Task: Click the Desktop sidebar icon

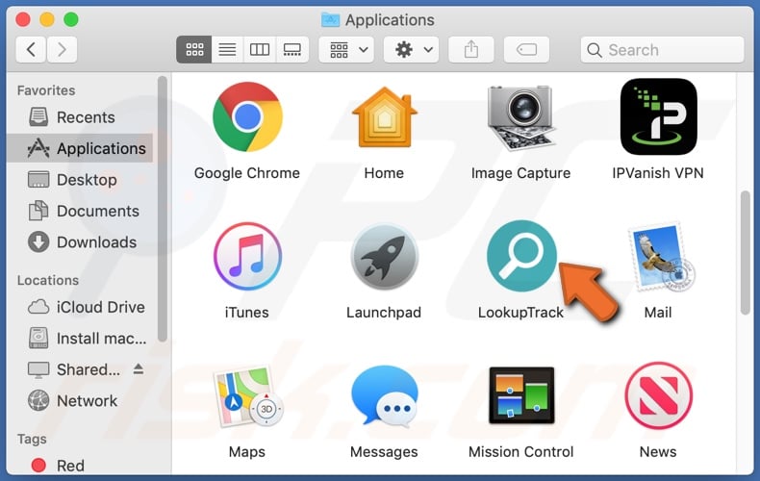Action: (x=38, y=179)
